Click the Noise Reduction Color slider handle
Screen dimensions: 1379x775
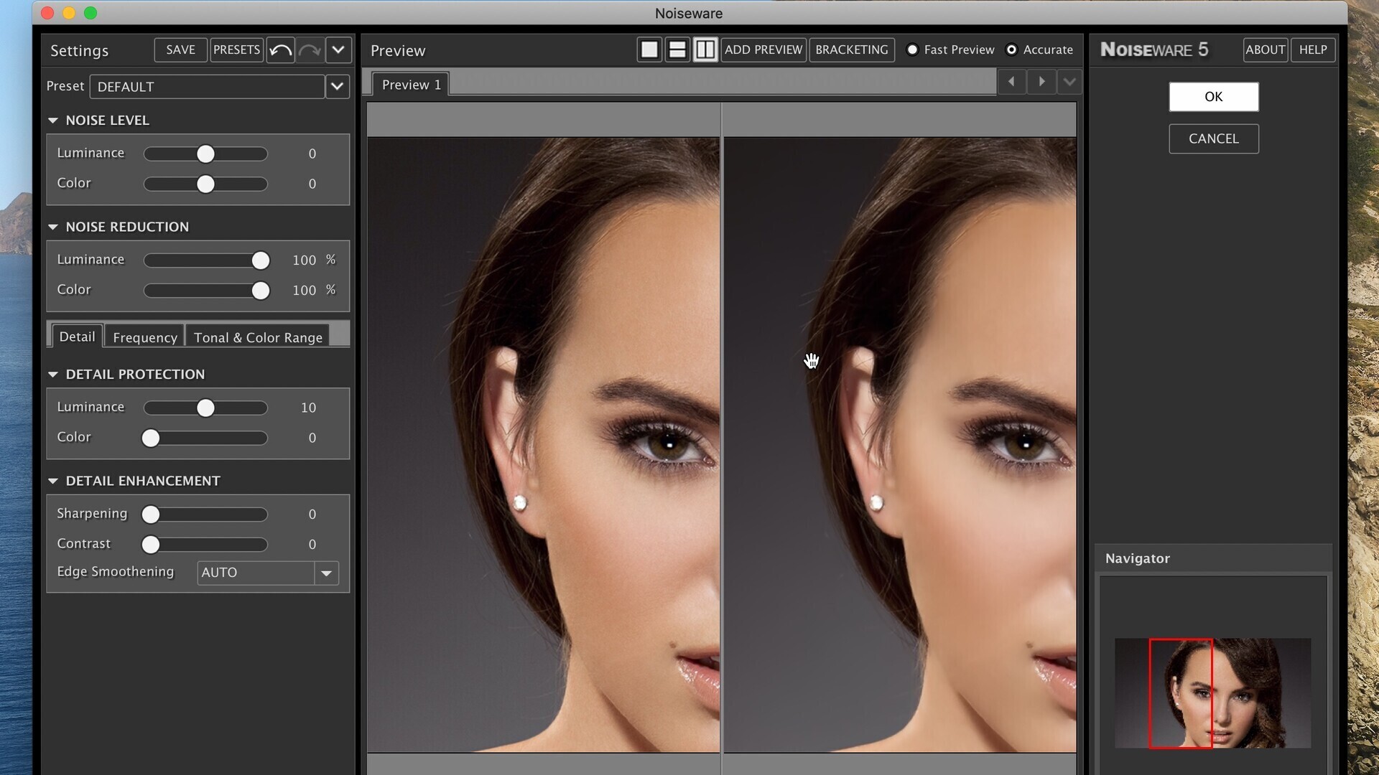coord(261,290)
